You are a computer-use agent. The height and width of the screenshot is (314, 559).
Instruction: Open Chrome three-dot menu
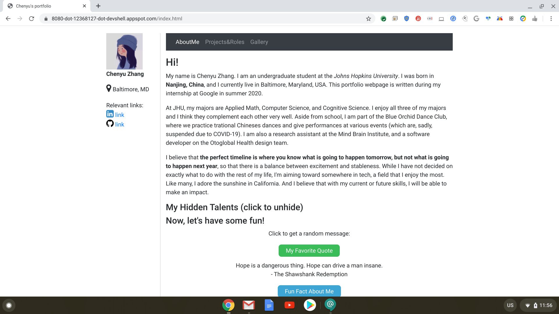(551, 19)
